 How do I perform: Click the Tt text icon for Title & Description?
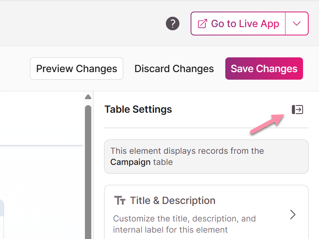coord(120,200)
